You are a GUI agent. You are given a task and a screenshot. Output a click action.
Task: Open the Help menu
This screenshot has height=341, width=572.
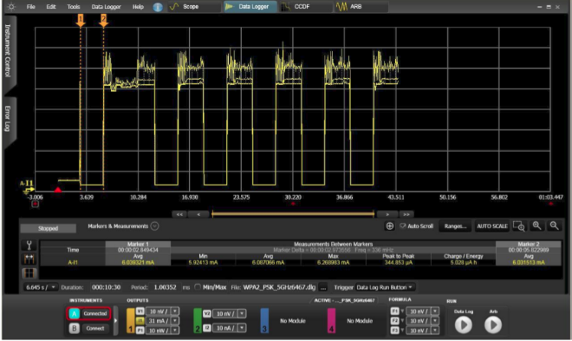138,7
